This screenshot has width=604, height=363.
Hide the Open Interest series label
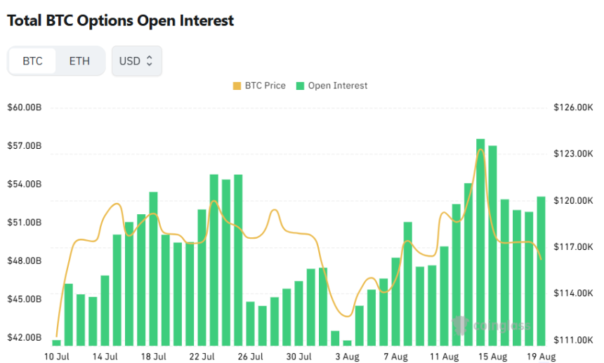[338, 86]
